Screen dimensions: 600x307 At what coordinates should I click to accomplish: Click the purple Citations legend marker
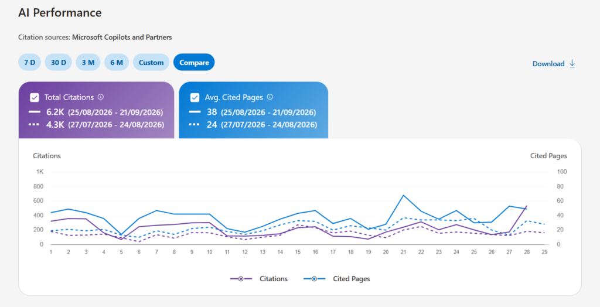pos(241,279)
